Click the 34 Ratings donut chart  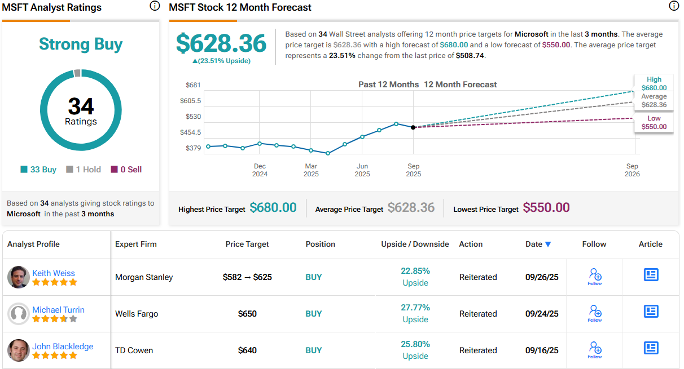81,110
